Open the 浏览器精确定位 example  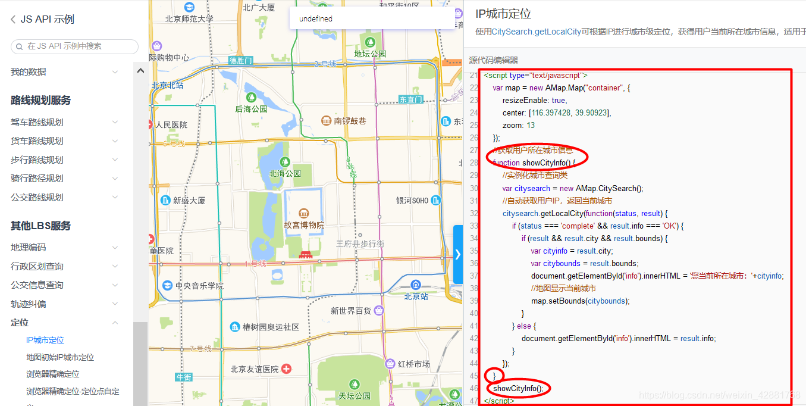(x=53, y=374)
